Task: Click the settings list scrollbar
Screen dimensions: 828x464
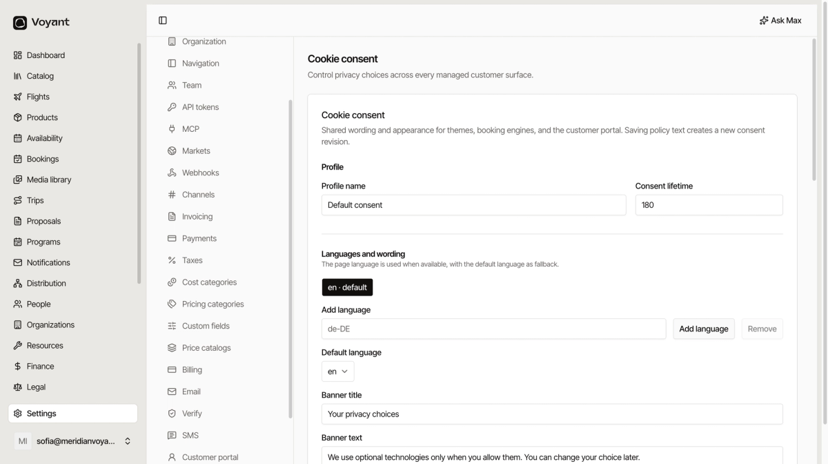Action: pyautogui.click(x=290, y=259)
